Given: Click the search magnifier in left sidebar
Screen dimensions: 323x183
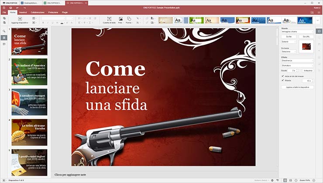Looking at the screenshot, I should pyautogui.click(x=4, y=31).
